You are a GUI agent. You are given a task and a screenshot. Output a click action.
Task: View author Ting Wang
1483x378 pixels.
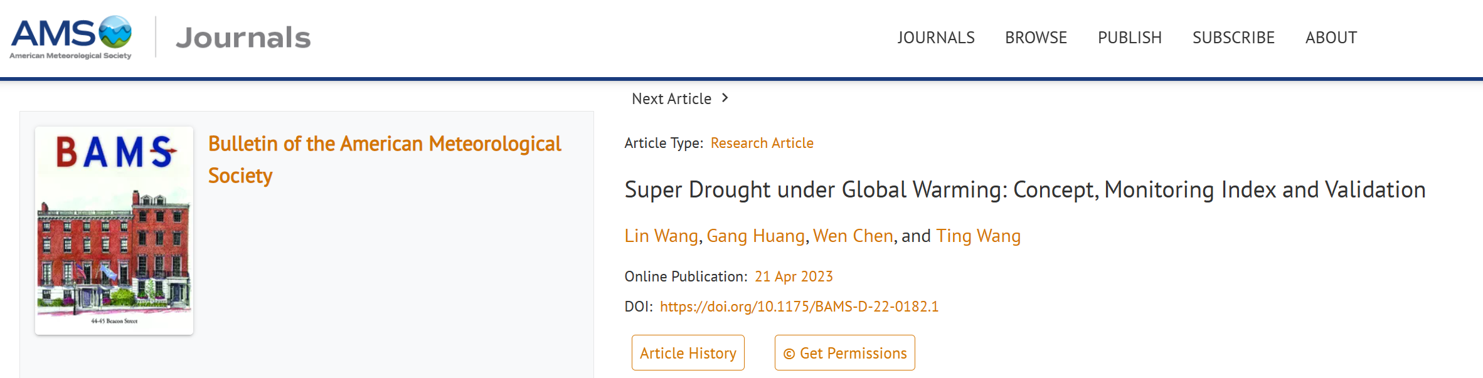(978, 236)
